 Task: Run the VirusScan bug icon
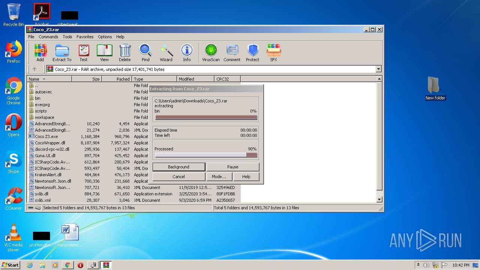211,52
